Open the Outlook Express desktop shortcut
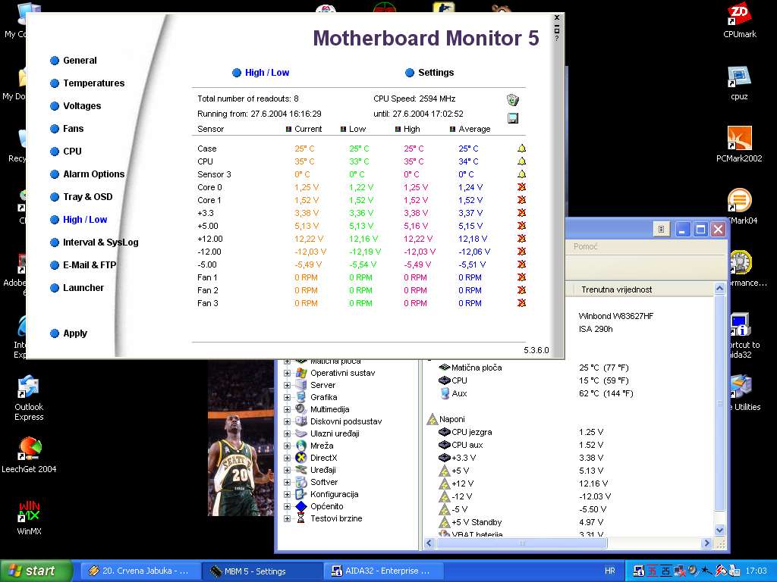This screenshot has width=777, height=582. [x=29, y=399]
